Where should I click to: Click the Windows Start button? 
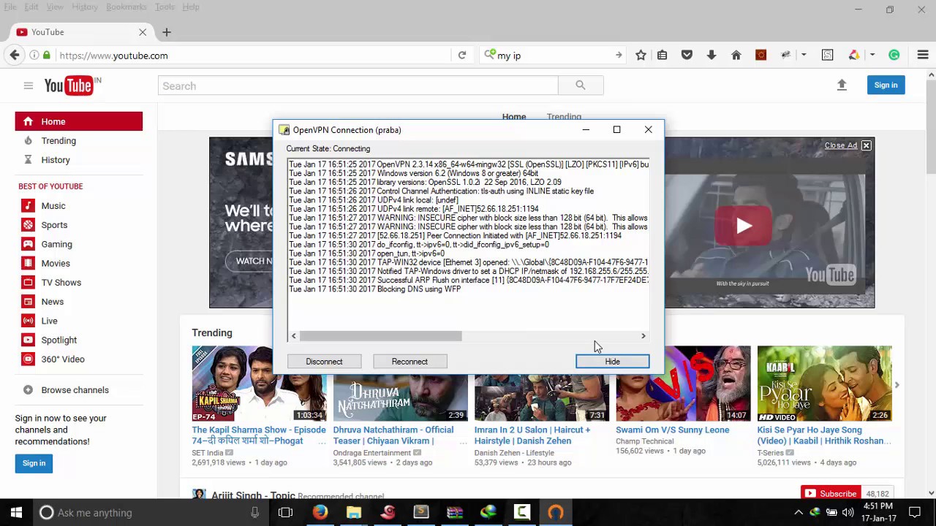(16, 512)
